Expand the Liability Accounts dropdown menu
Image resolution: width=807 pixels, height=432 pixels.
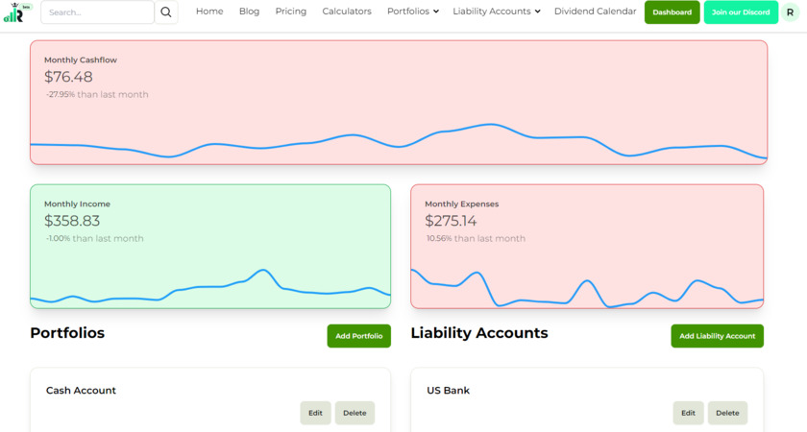(496, 12)
